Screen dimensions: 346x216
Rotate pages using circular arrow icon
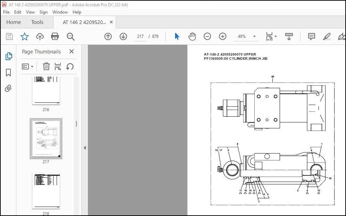[x=70, y=66]
